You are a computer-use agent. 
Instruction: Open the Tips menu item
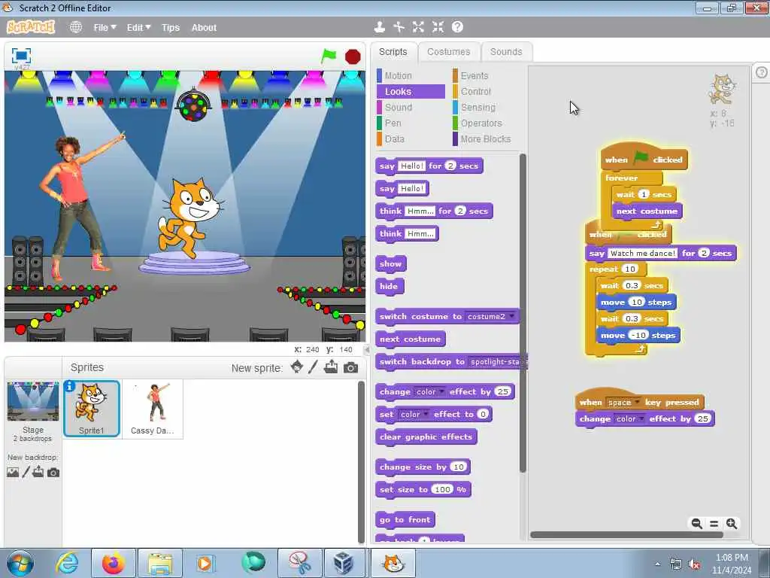pyautogui.click(x=171, y=28)
